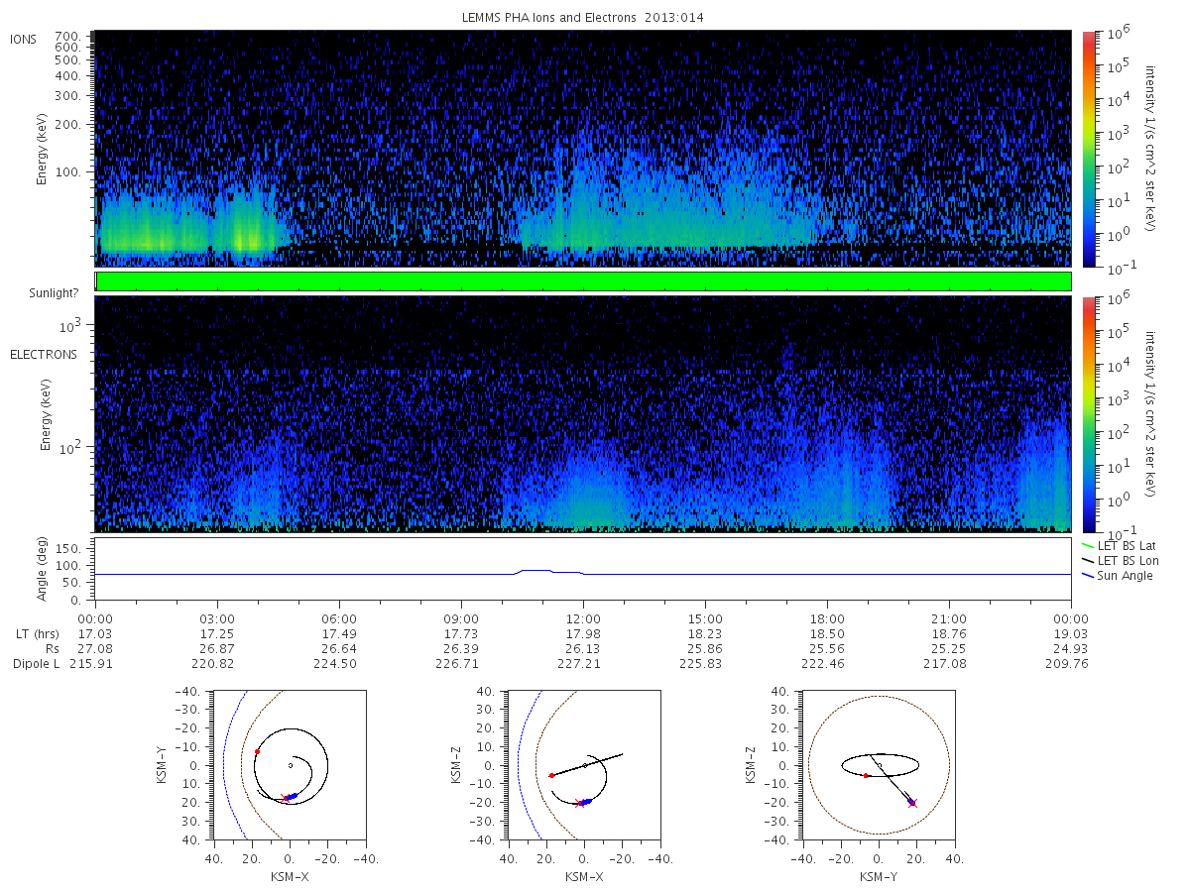Viewport: 1190px width, 892px height.
Task: Click the plot title LEMMS PHA Ions and Electrons
Action: [x=583, y=17]
